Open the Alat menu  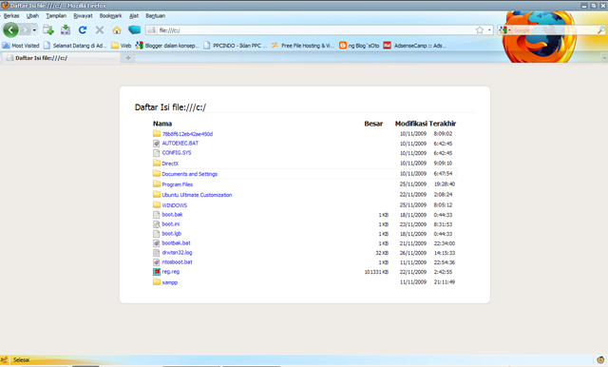tap(134, 16)
